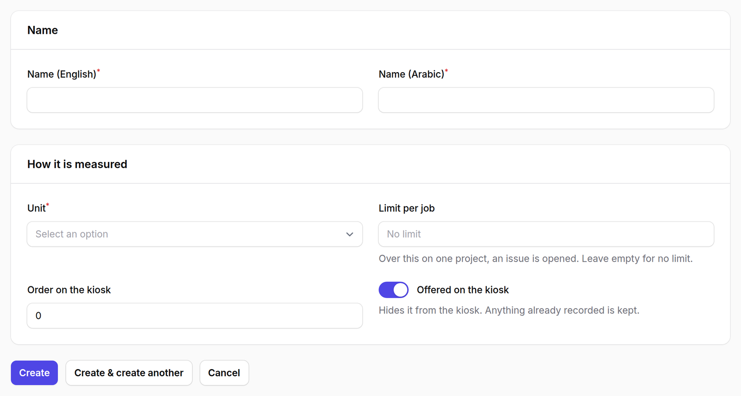Toggle the Offered on the kiosk switch

[x=394, y=290]
